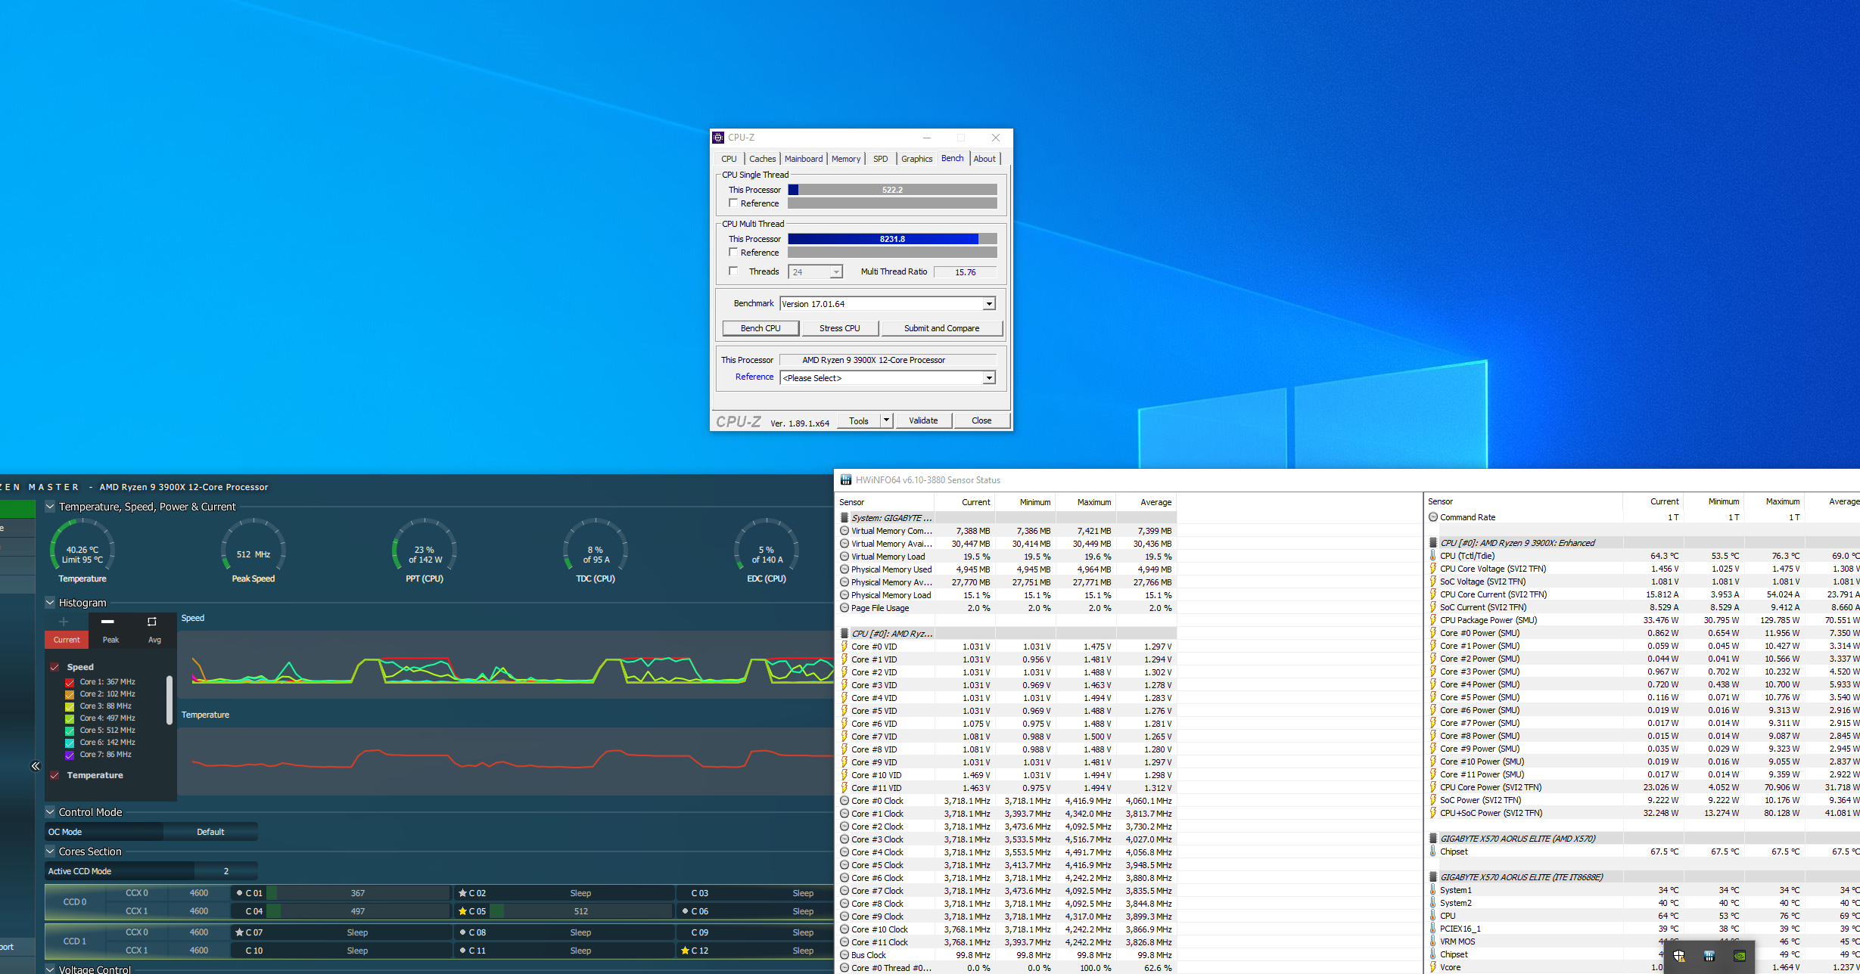
Task: Click the Core #0 Clock sensor icon
Action: (x=844, y=801)
